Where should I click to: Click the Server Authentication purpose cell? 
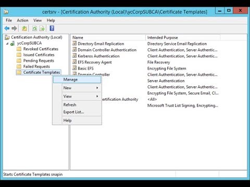(x=166, y=81)
